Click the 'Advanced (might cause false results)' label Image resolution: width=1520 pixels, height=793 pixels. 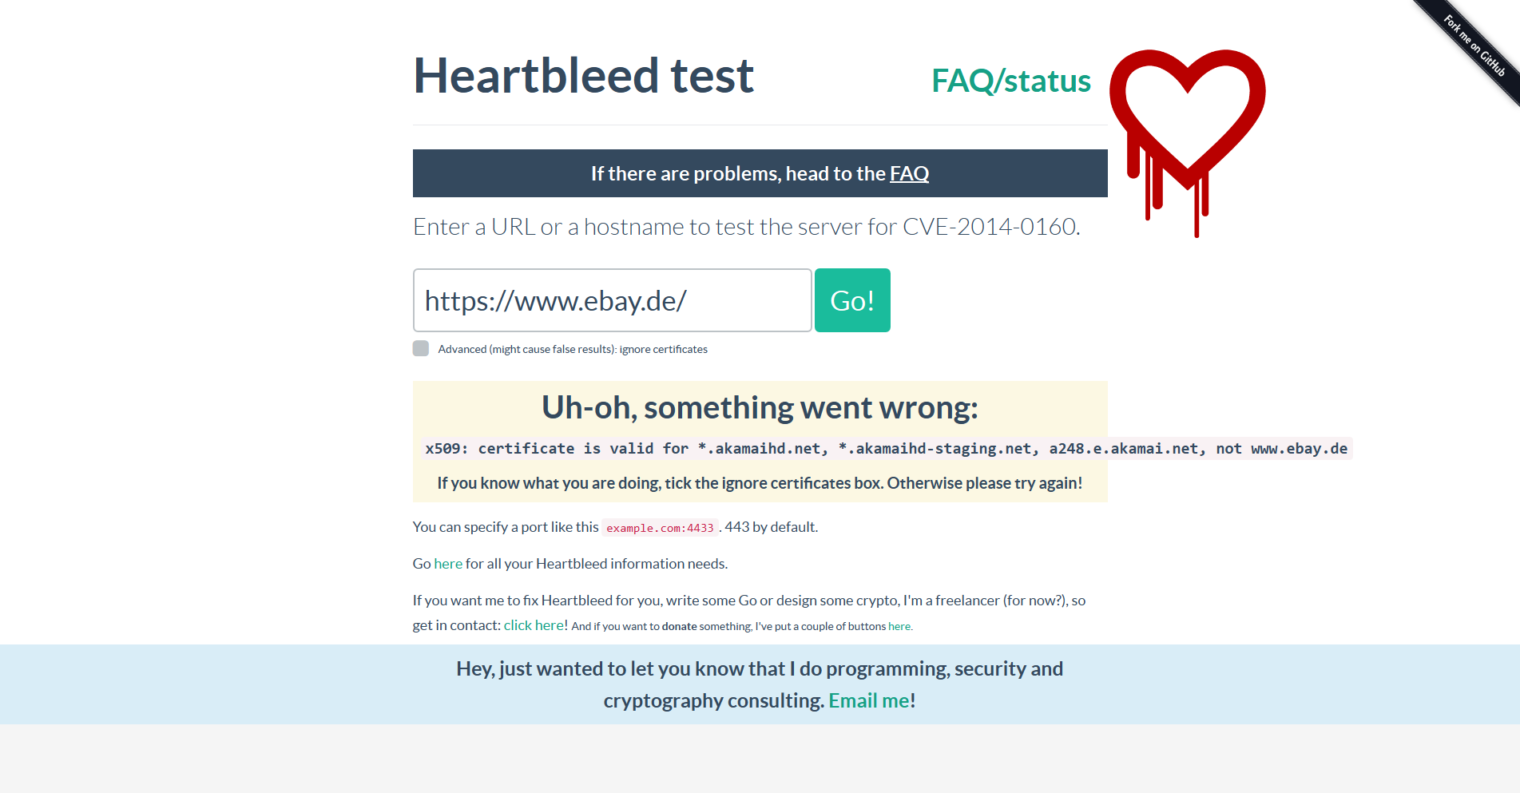point(572,349)
